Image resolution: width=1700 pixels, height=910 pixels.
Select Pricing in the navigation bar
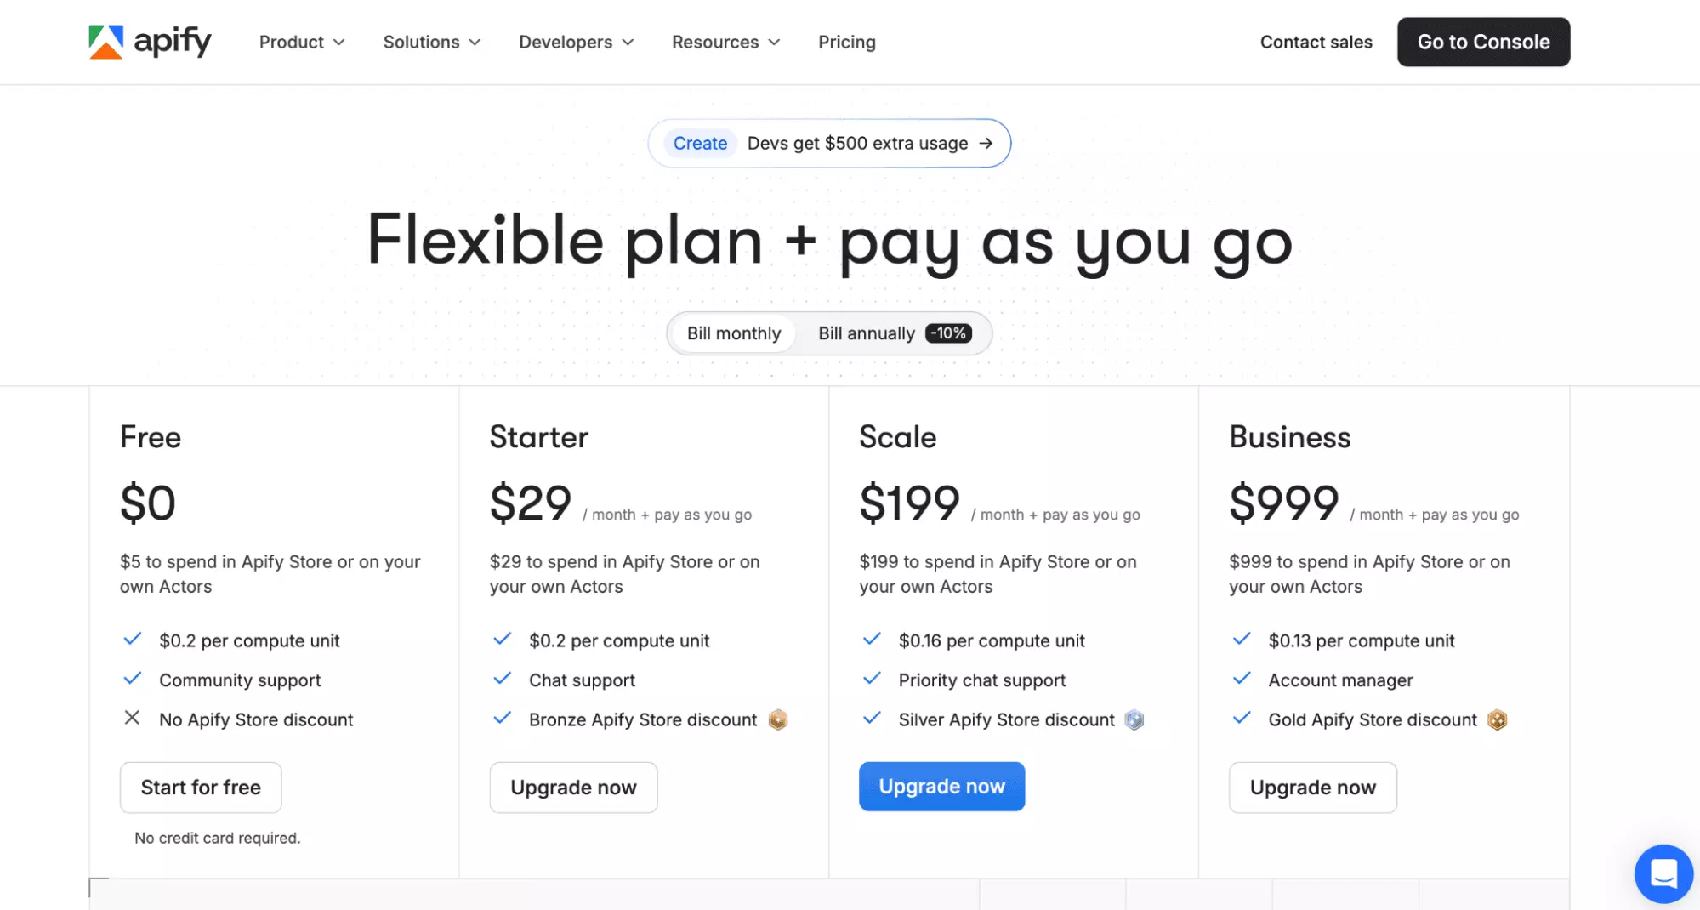pos(846,42)
